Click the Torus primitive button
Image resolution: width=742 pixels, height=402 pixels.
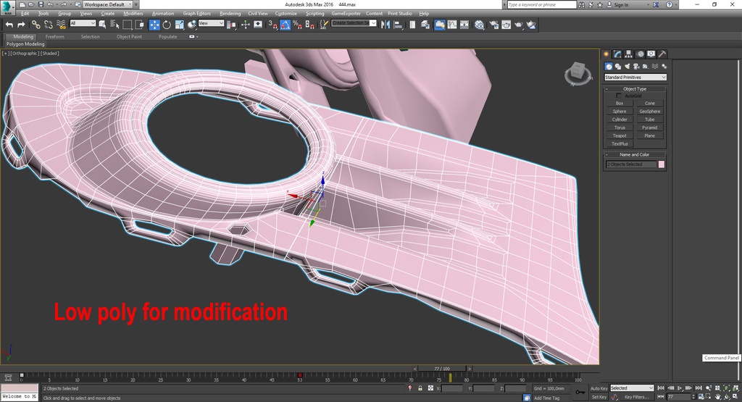click(x=620, y=127)
